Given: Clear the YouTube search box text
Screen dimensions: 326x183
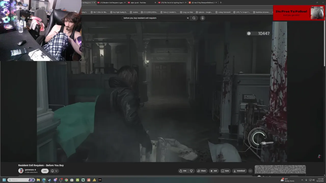Looking at the screenshot, I should pyautogui.click(x=188, y=18).
